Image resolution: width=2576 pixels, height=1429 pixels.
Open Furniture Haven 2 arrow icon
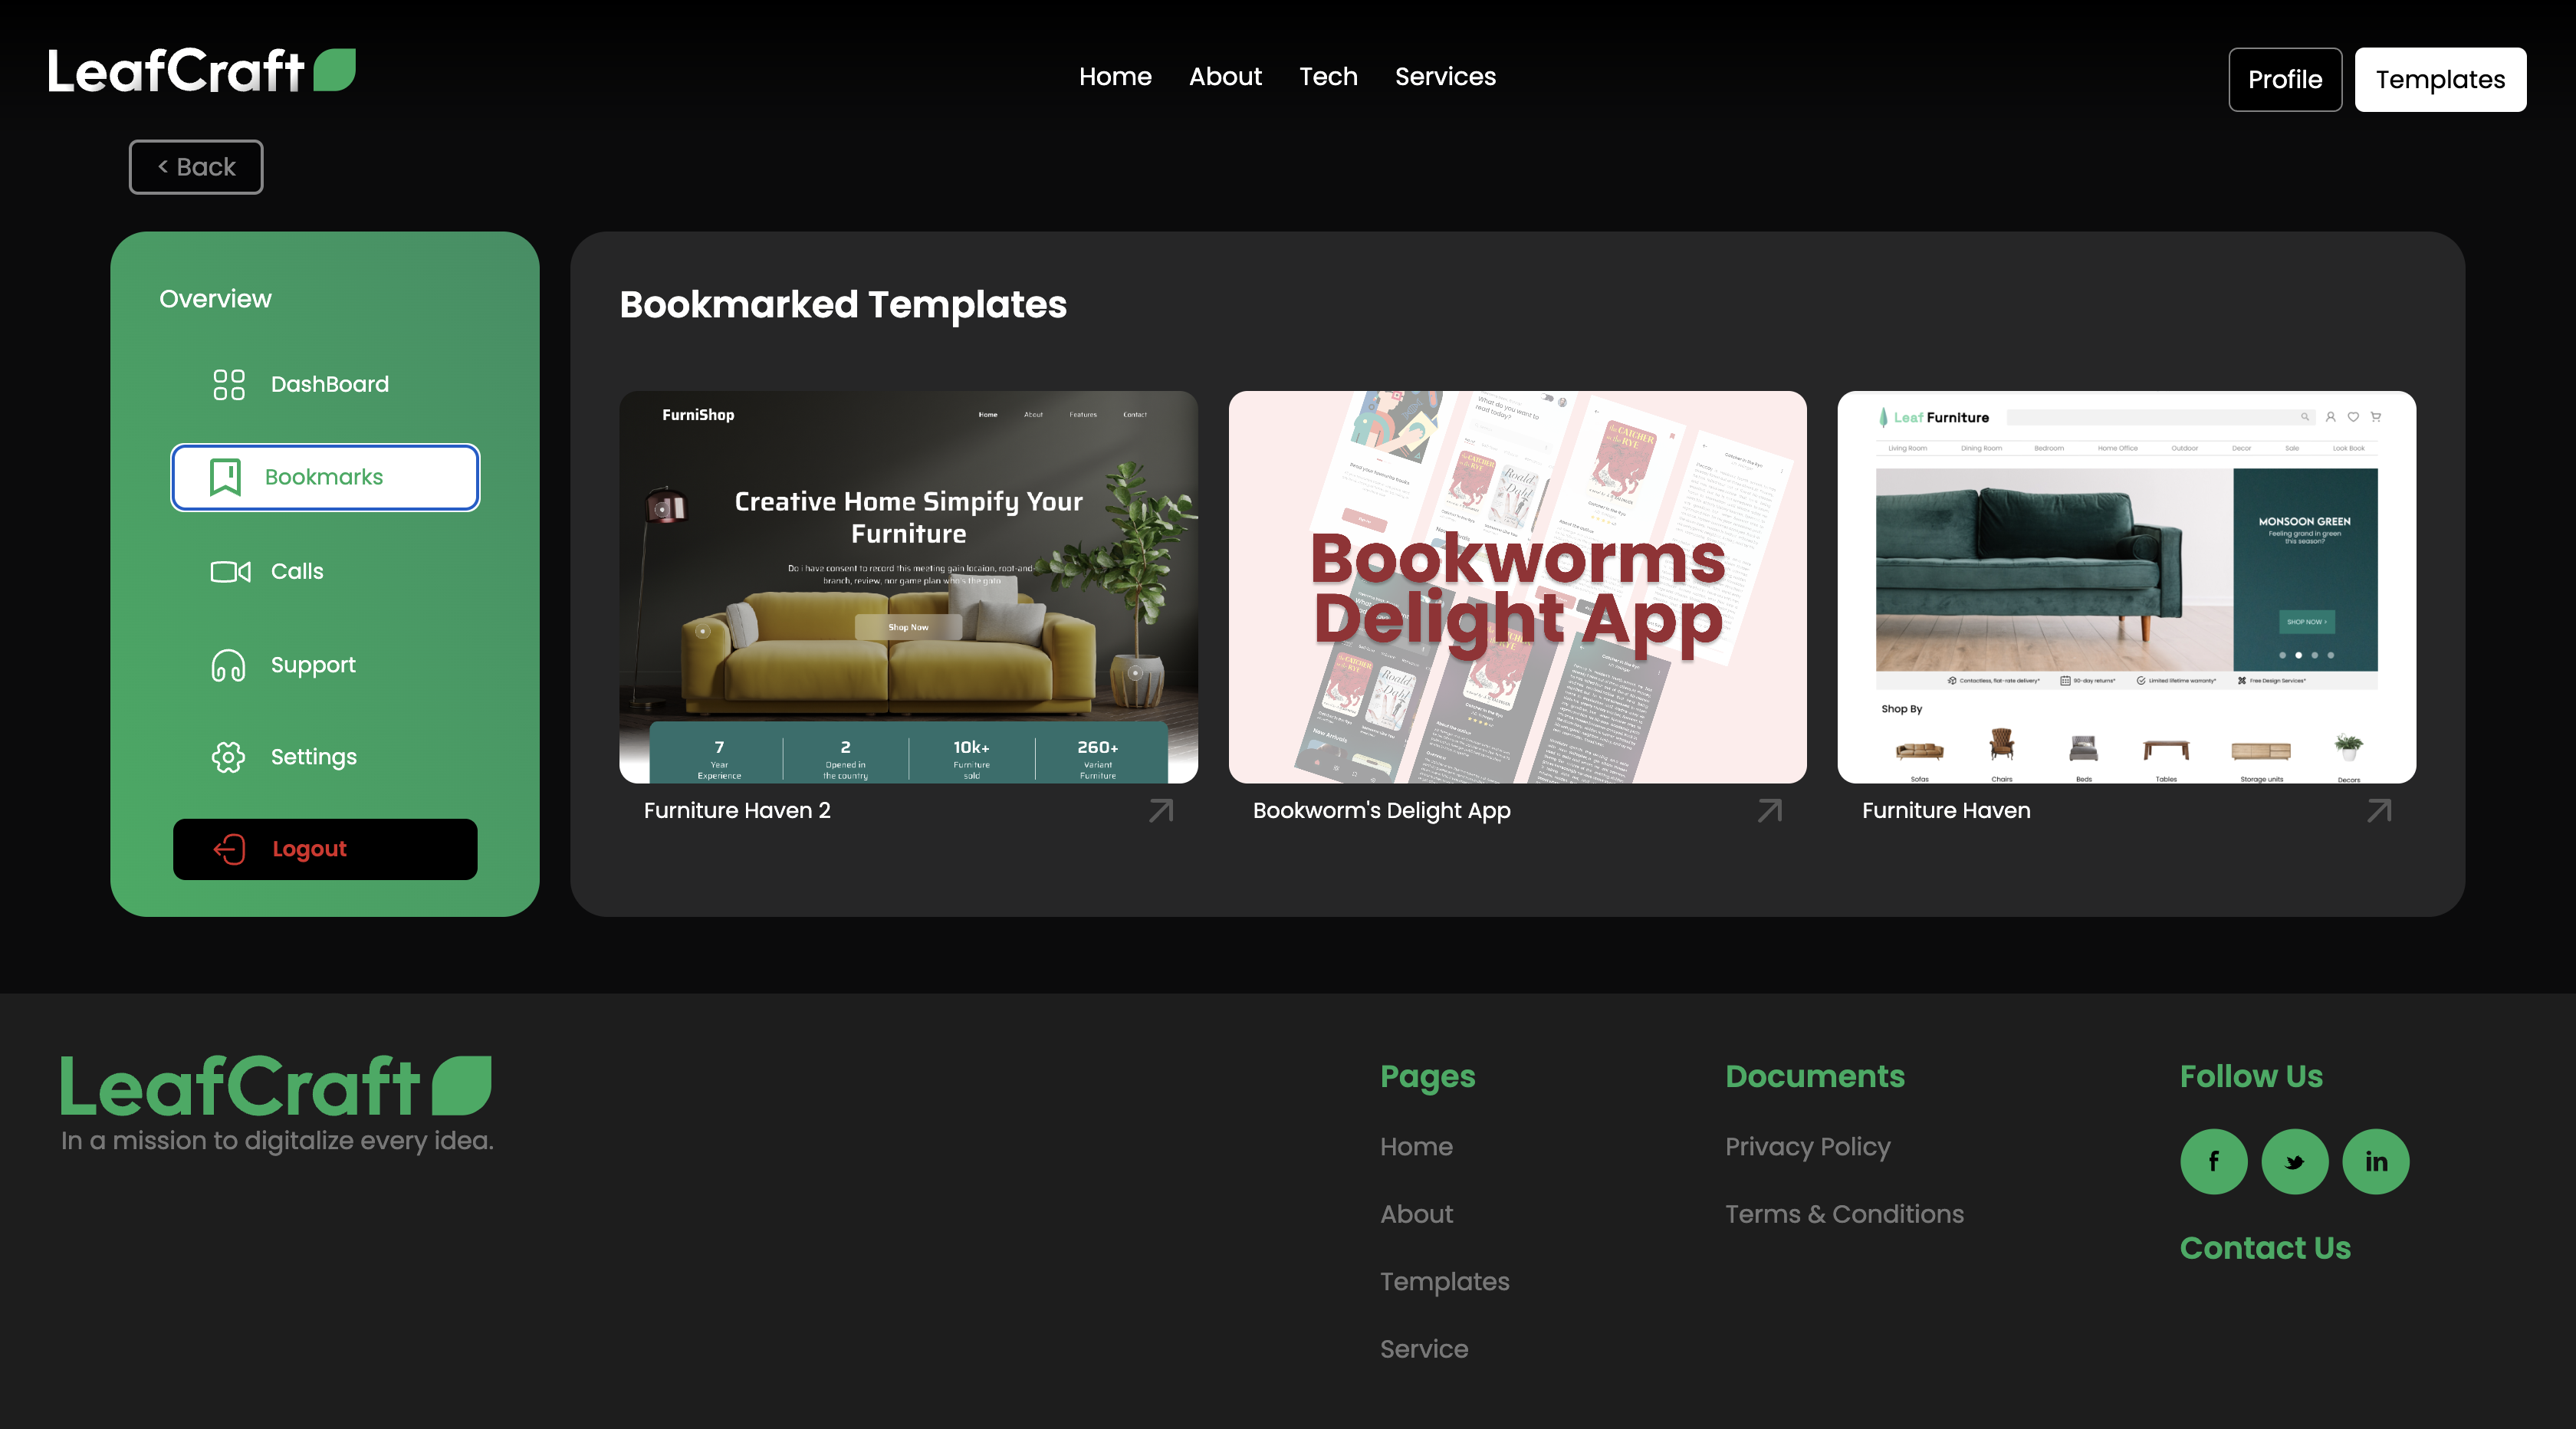1160,810
